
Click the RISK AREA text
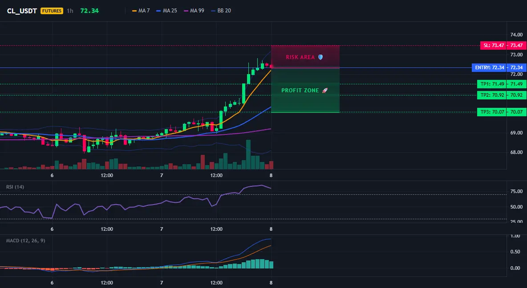pyautogui.click(x=300, y=57)
